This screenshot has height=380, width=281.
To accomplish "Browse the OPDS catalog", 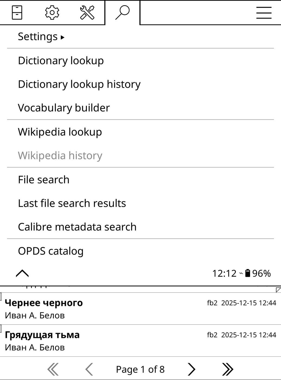I will coord(51,251).
